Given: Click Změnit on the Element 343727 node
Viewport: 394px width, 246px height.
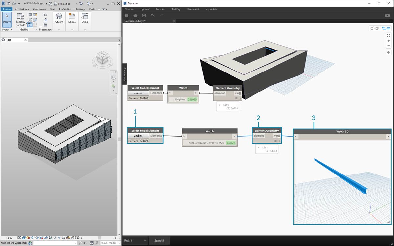Looking at the screenshot, I should 138,136.
